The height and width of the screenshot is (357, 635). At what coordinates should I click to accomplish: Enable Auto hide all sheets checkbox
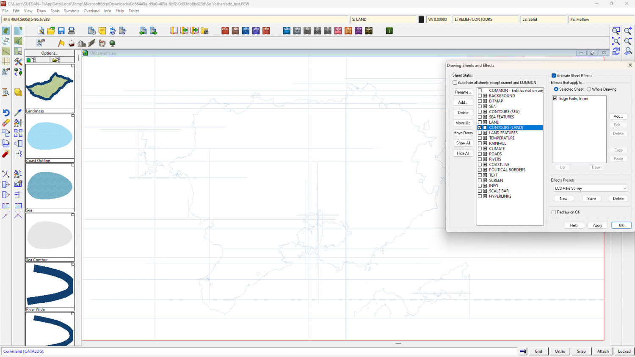click(455, 83)
